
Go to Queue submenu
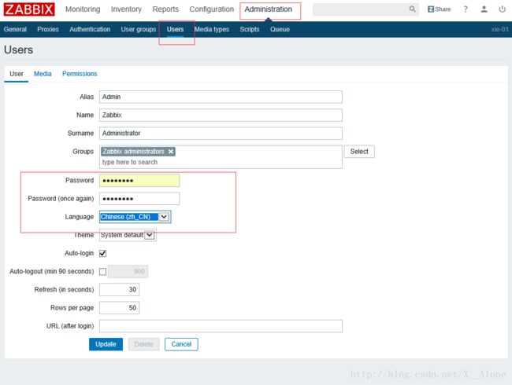tap(280, 29)
